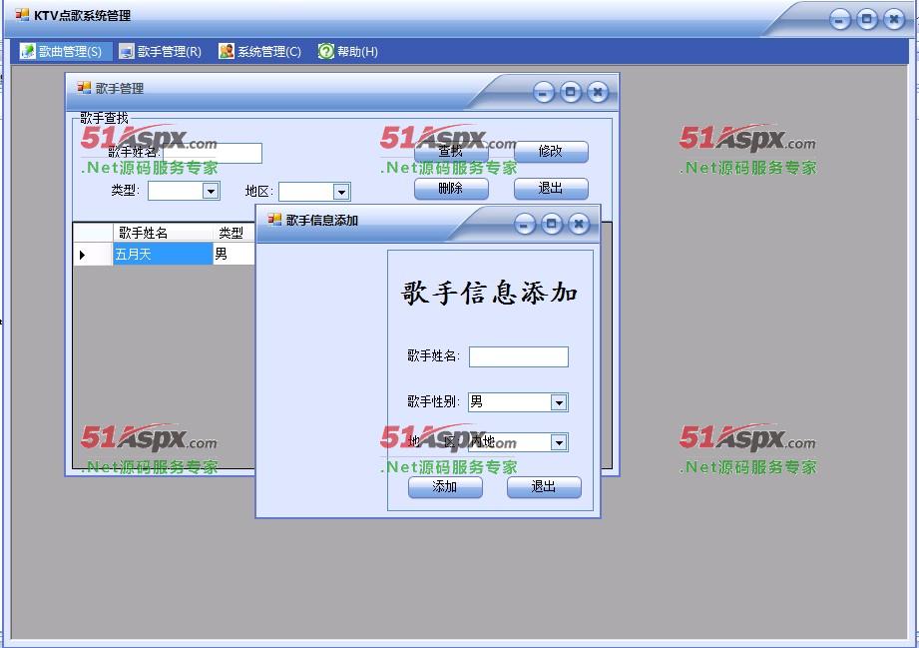This screenshot has width=919, height=648.
Task: Maximize the 歌手管理 window
Action: (x=571, y=92)
